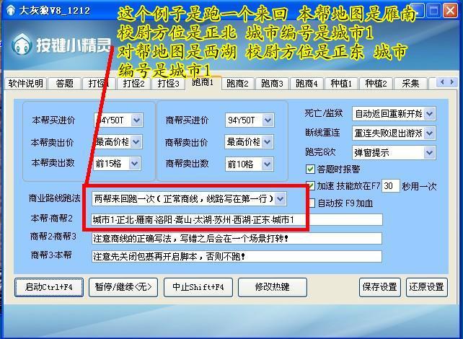Viewport: 463px width, 339px height.
Task: Maximize the 大灰狼 window
Action: pos(433,11)
